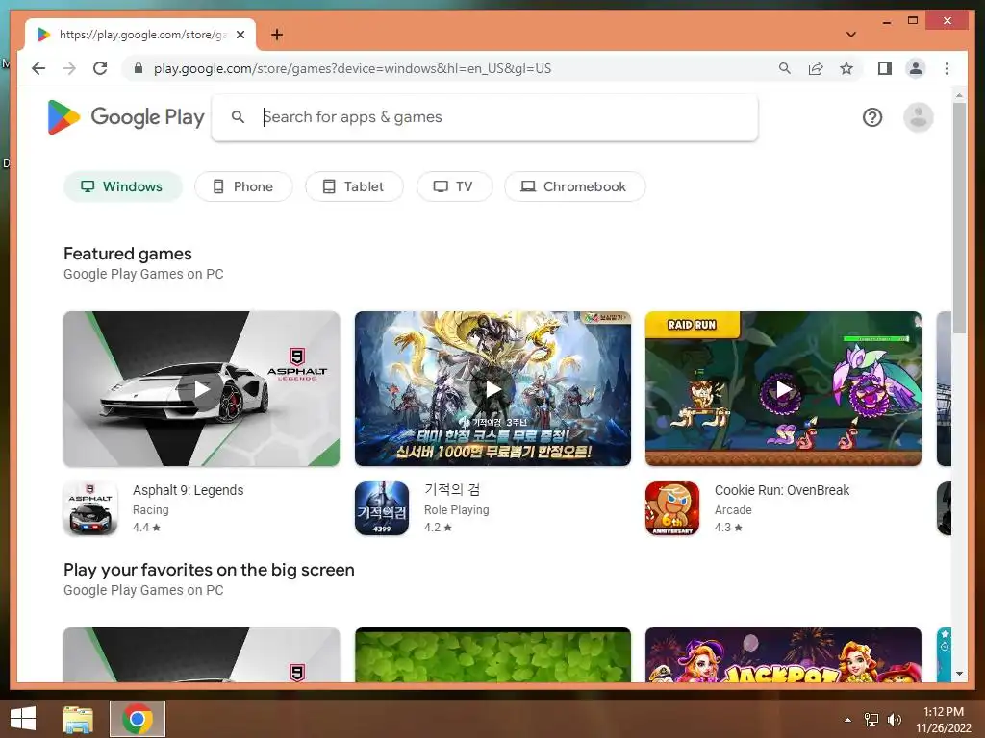Click the Chrome taskbar icon
Image resolution: width=985 pixels, height=738 pixels.
138,719
